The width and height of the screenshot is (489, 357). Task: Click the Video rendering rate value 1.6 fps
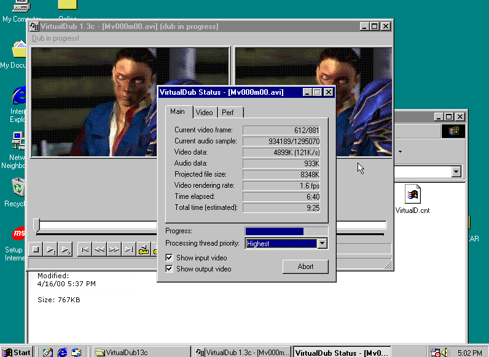(281, 186)
